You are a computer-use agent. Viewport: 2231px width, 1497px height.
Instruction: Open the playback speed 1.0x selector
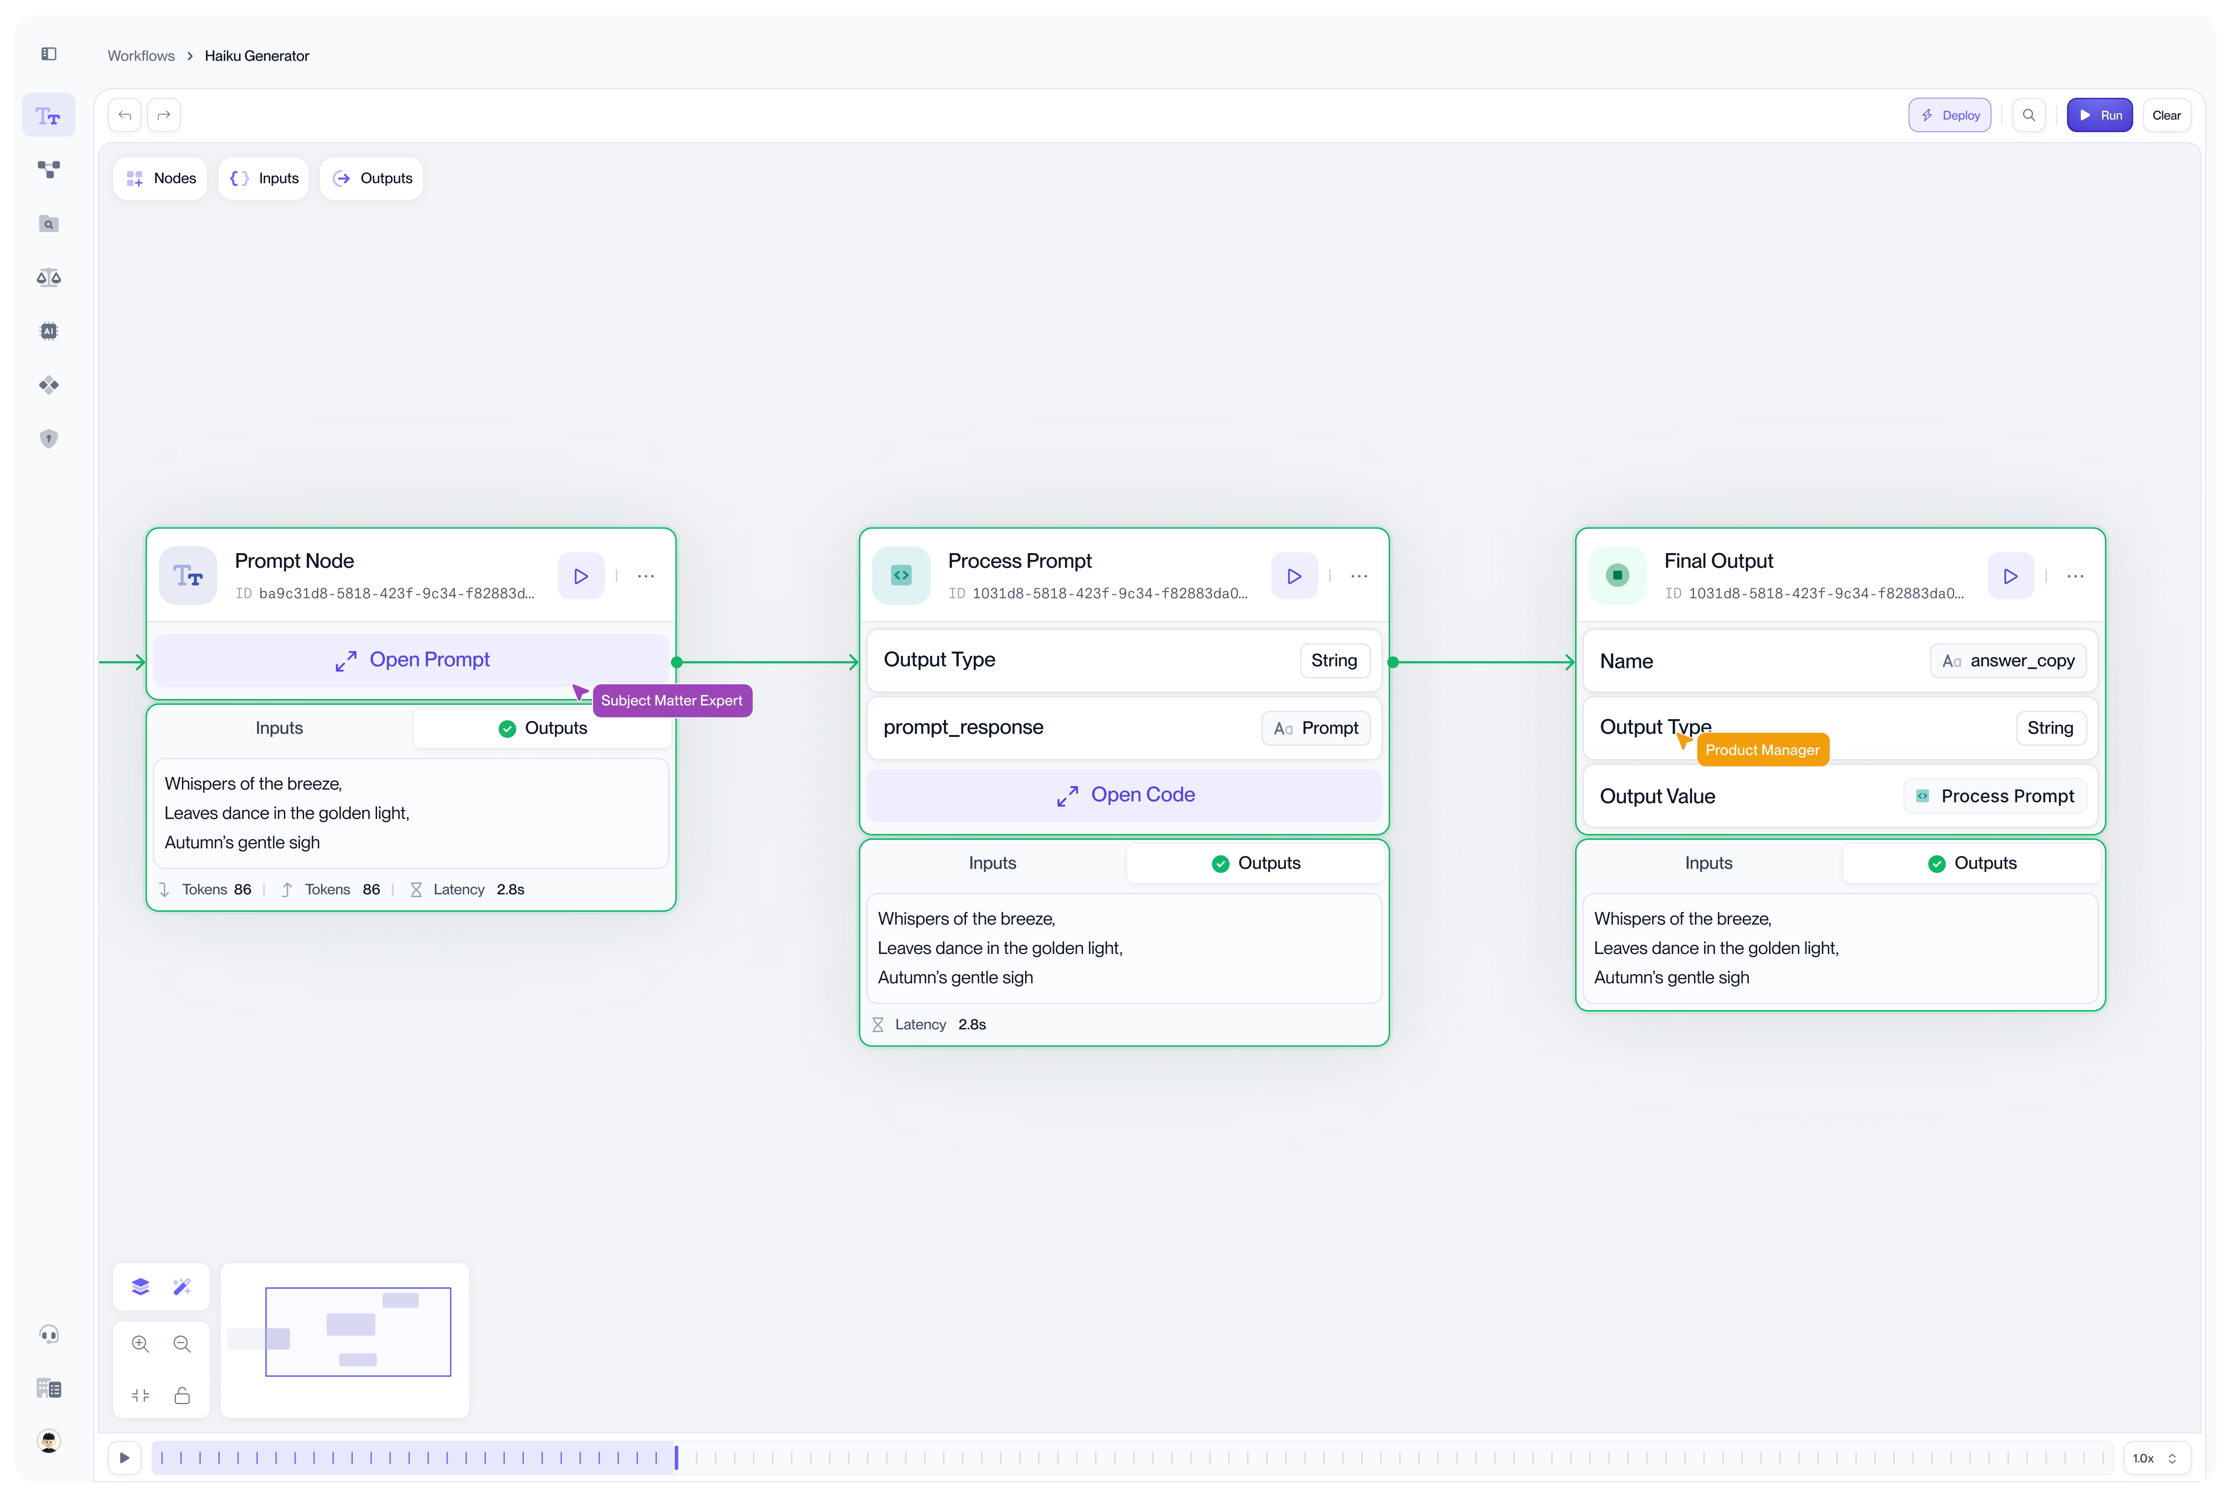2156,1458
